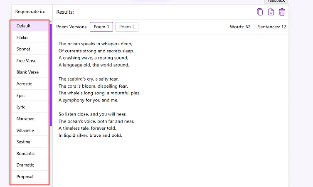The height and width of the screenshot is (187, 313).
Task: Download the generated poem file
Action: point(271,12)
